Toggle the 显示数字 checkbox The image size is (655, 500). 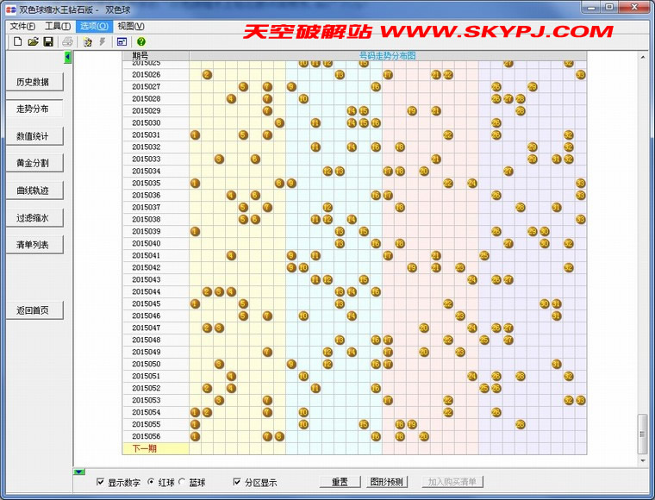click(x=101, y=482)
